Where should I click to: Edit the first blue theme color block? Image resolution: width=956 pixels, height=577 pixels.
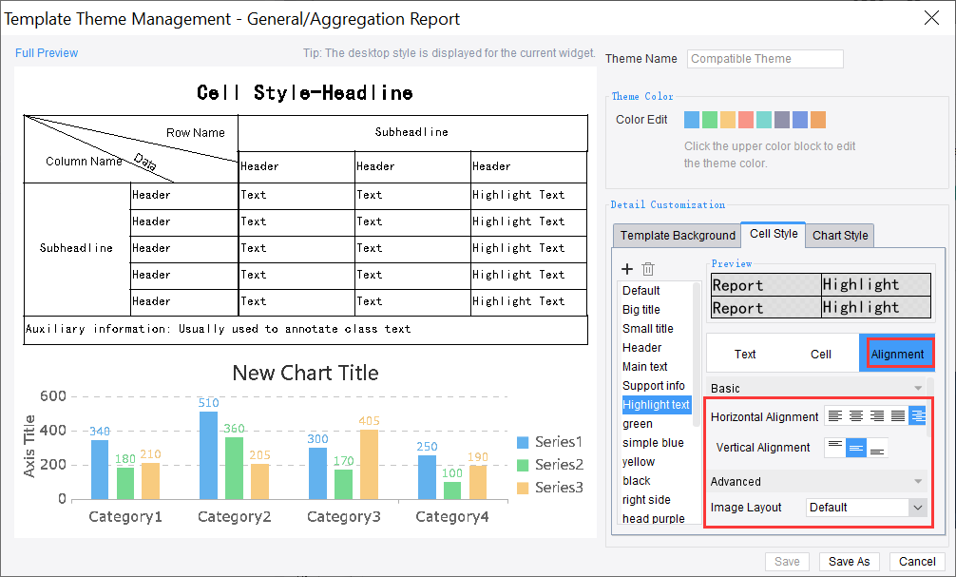[692, 120]
